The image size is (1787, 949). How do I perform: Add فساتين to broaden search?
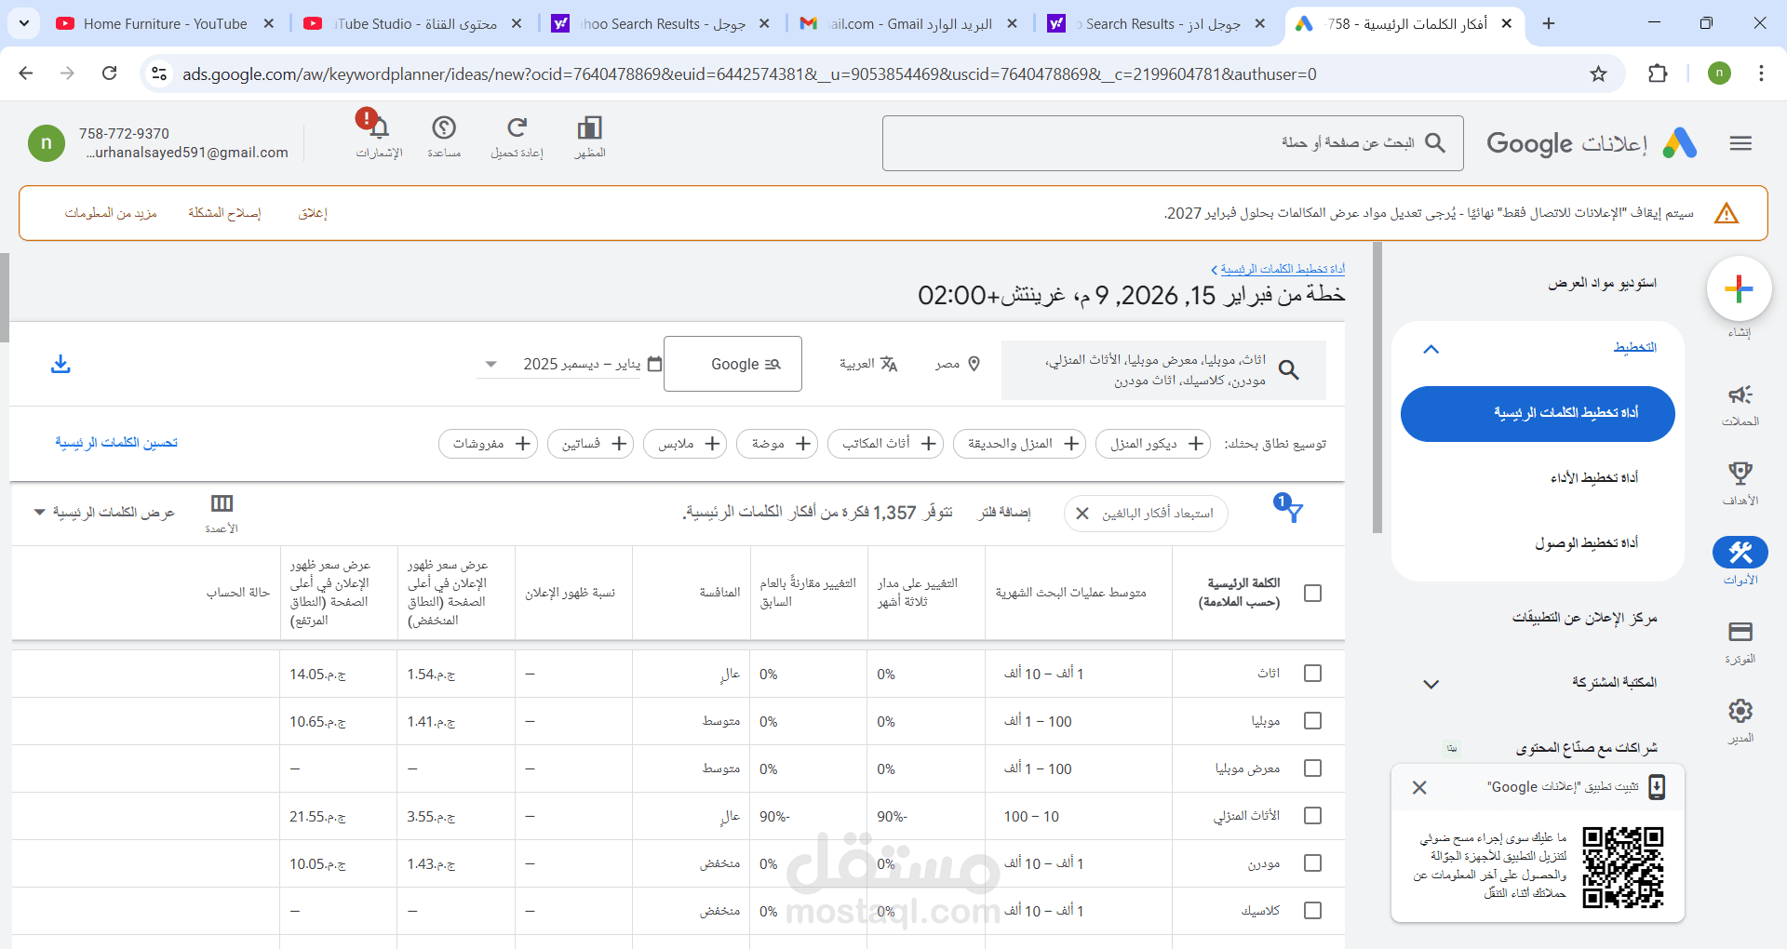point(590,444)
